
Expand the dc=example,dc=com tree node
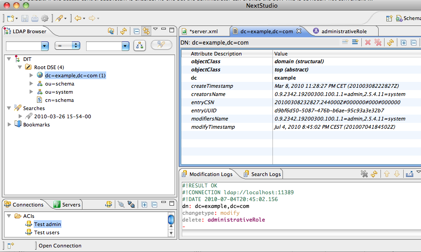pyautogui.click(x=31, y=76)
